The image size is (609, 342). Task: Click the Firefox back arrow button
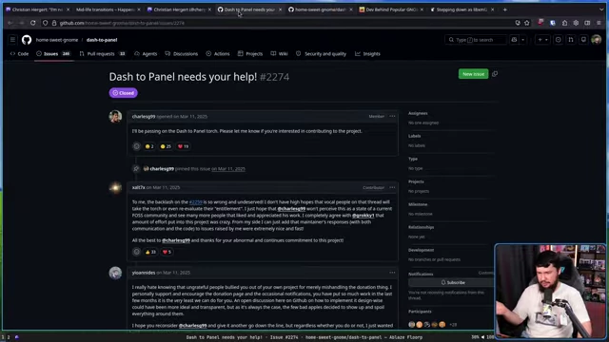coord(10,23)
